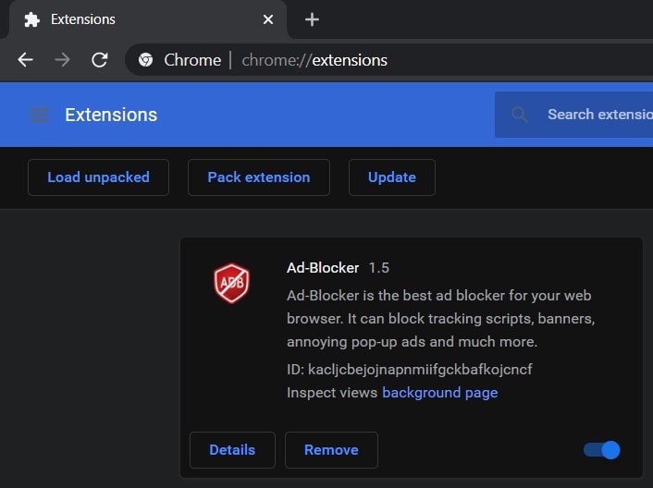This screenshot has height=488, width=653.
Task: Focus the Search extensions field
Action: pos(573,115)
